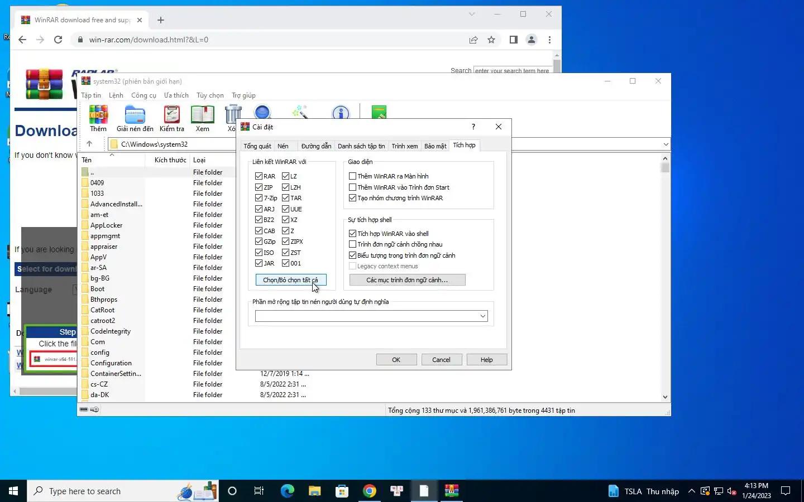
Task: Switch to Chrome on the taskbar
Action: tap(369, 491)
